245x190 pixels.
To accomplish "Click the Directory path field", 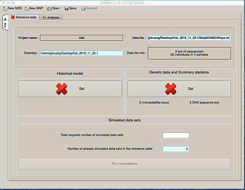I will 82,53.
